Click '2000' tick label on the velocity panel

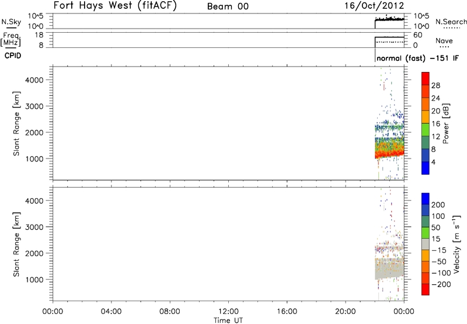pyautogui.click(x=34, y=253)
